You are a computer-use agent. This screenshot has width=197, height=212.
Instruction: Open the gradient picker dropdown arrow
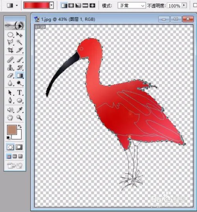(52, 6)
